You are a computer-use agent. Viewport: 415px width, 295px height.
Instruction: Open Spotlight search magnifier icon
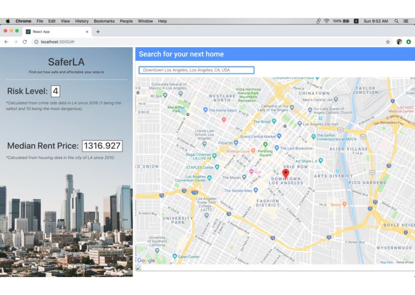click(x=396, y=21)
